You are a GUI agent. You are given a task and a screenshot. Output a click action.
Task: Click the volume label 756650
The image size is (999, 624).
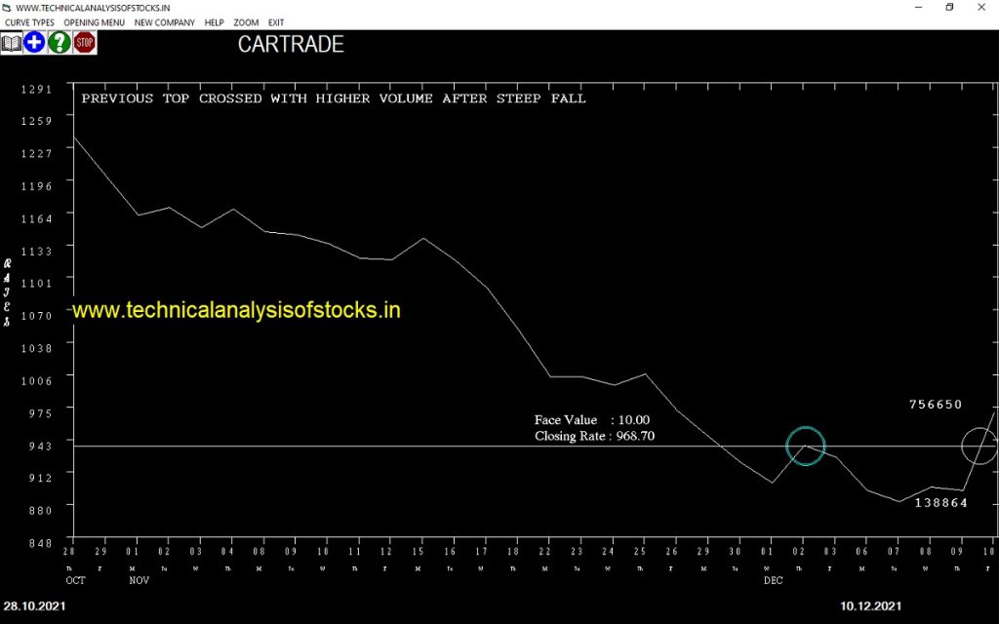[935, 404]
